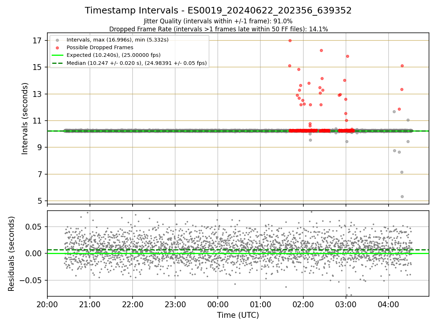
Task: Click the lowest gray interval point near 5.3 seconds
Action: pos(402,196)
